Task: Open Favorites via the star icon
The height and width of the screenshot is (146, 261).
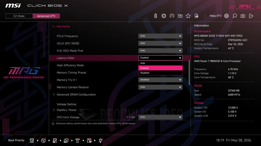Action: pyautogui.click(x=188, y=16)
